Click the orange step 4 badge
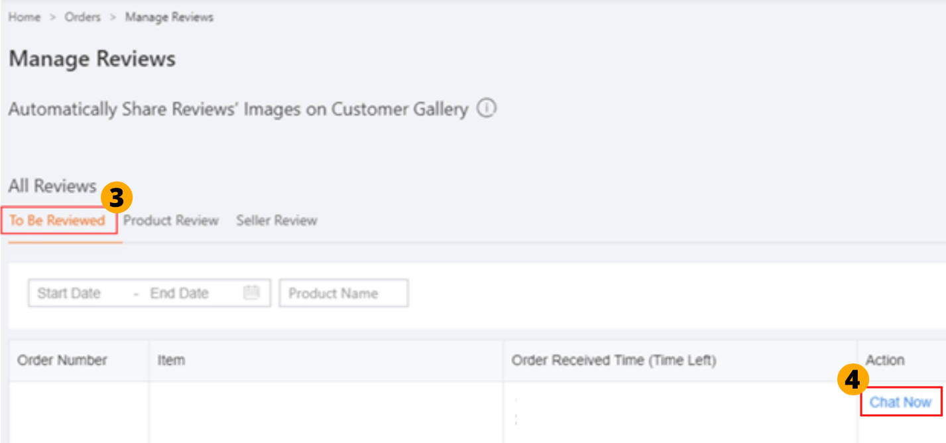This screenshot has width=946, height=443. click(x=853, y=380)
